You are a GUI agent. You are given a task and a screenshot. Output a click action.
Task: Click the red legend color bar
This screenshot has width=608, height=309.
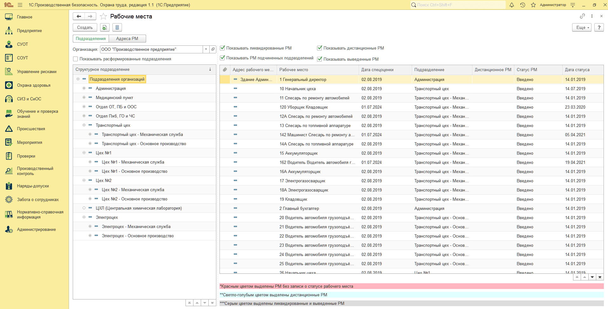[411, 286]
